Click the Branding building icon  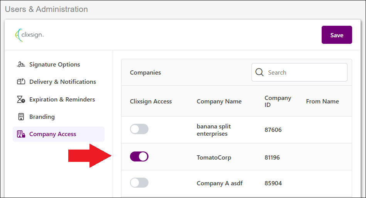[21, 116]
